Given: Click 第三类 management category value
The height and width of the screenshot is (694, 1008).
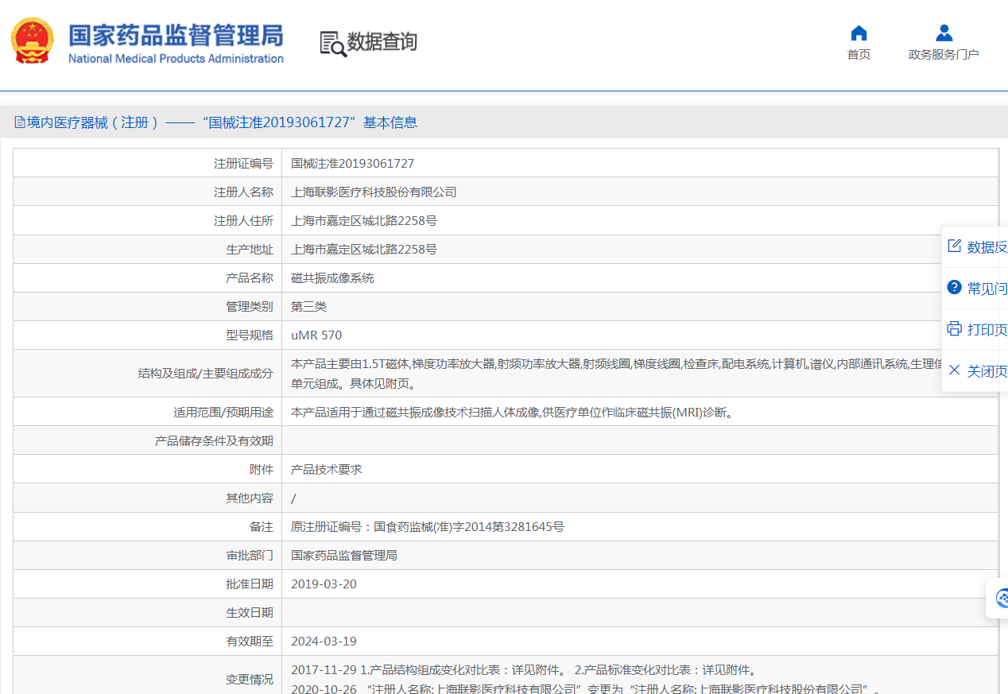Looking at the screenshot, I should (308, 306).
